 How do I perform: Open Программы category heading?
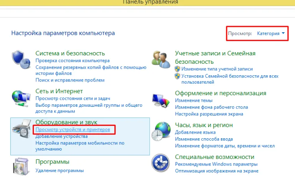click(x=52, y=162)
